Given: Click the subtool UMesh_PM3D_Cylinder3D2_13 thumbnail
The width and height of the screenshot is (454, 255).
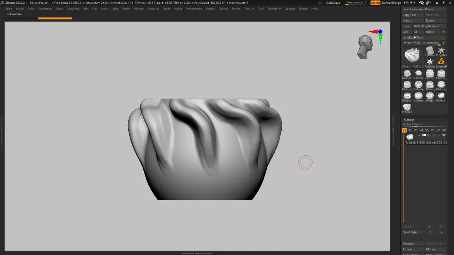Looking at the screenshot, I should pyautogui.click(x=409, y=137).
